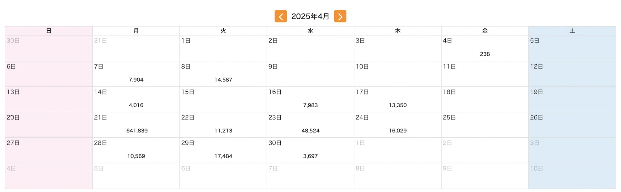Select the 238 amount on 4日
The image size is (621, 192).
(485, 54)
